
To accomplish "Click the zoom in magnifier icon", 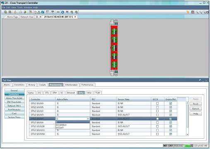I will tap(197, 12).
